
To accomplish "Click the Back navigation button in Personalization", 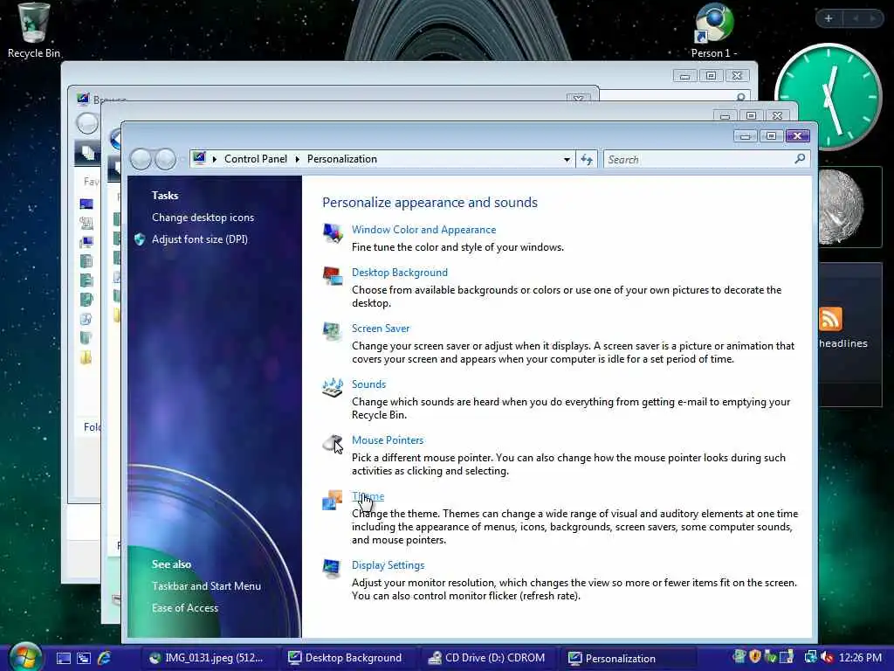I will pos(141,159).
